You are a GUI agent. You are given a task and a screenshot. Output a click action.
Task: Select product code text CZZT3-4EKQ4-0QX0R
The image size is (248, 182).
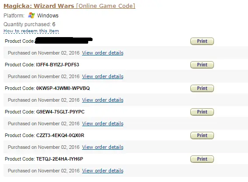point(60,135)
